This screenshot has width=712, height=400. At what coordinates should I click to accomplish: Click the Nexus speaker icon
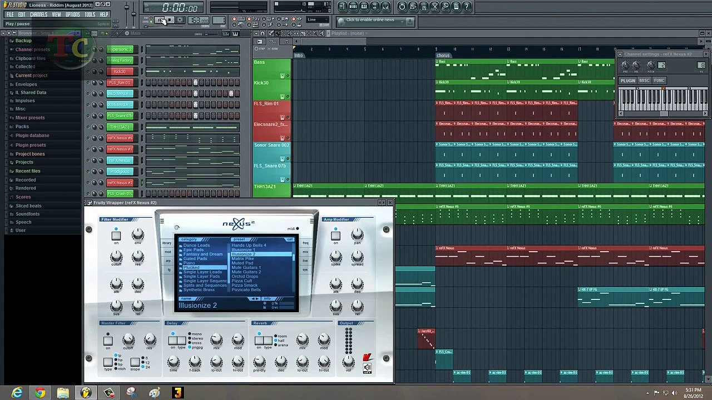pyautogui.click(x=367, y=368)
